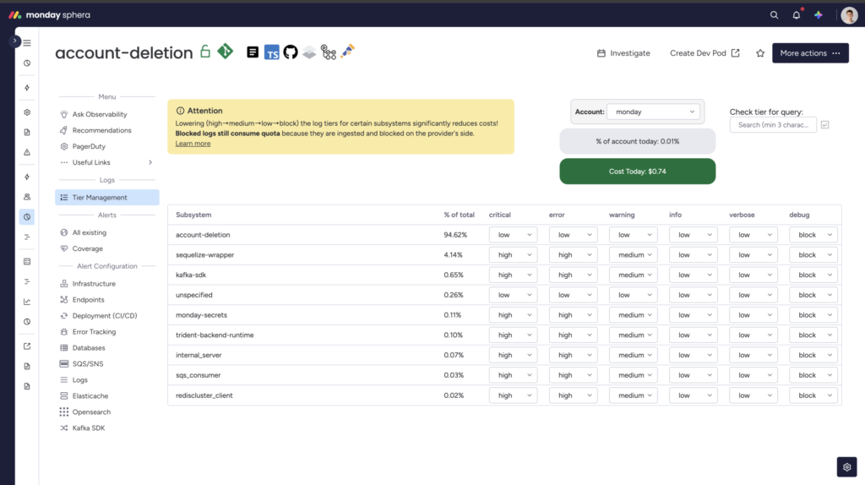Click the green unlocked padlock icon

205,52
